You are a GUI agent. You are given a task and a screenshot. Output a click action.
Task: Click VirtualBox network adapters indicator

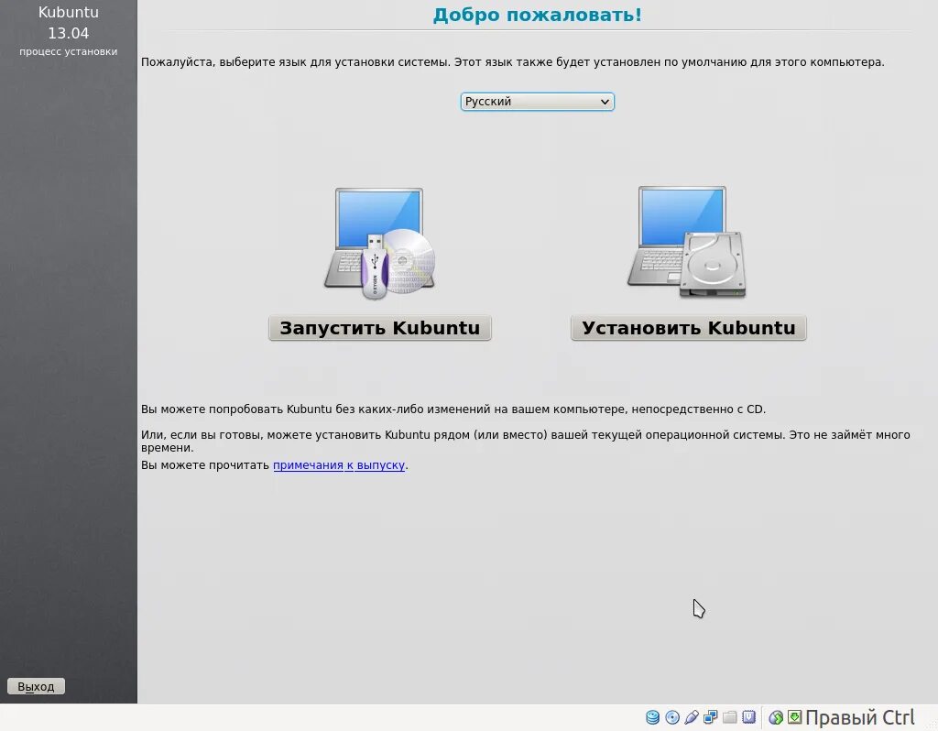710,716
